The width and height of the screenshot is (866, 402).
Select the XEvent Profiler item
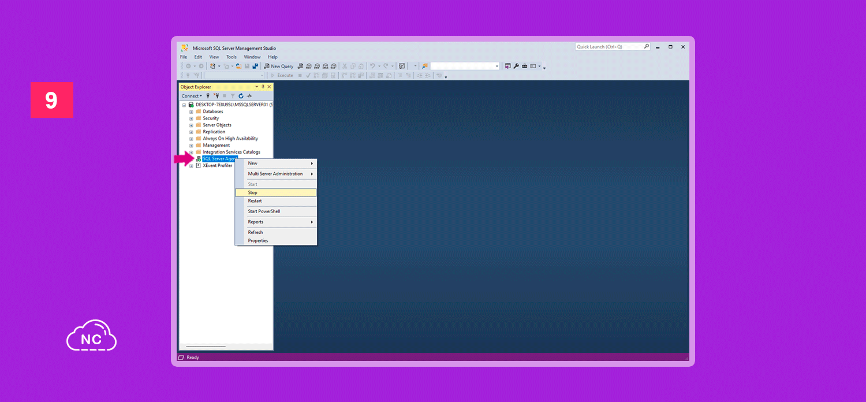[217, 166]
